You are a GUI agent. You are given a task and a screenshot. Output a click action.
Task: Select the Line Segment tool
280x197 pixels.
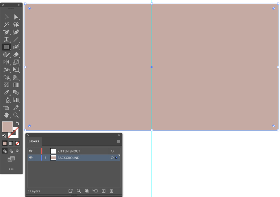16,39
